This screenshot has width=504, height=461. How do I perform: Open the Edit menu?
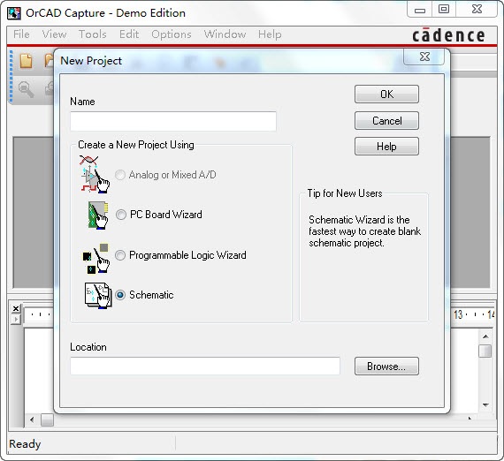tap(129, 34)
